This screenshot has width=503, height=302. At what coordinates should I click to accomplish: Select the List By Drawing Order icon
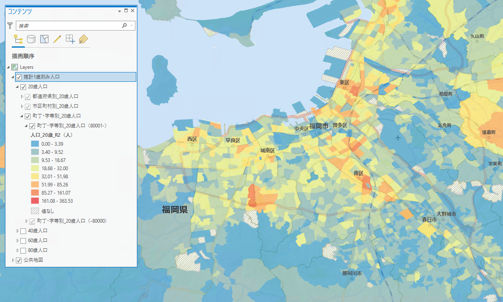tap(18, 39)
